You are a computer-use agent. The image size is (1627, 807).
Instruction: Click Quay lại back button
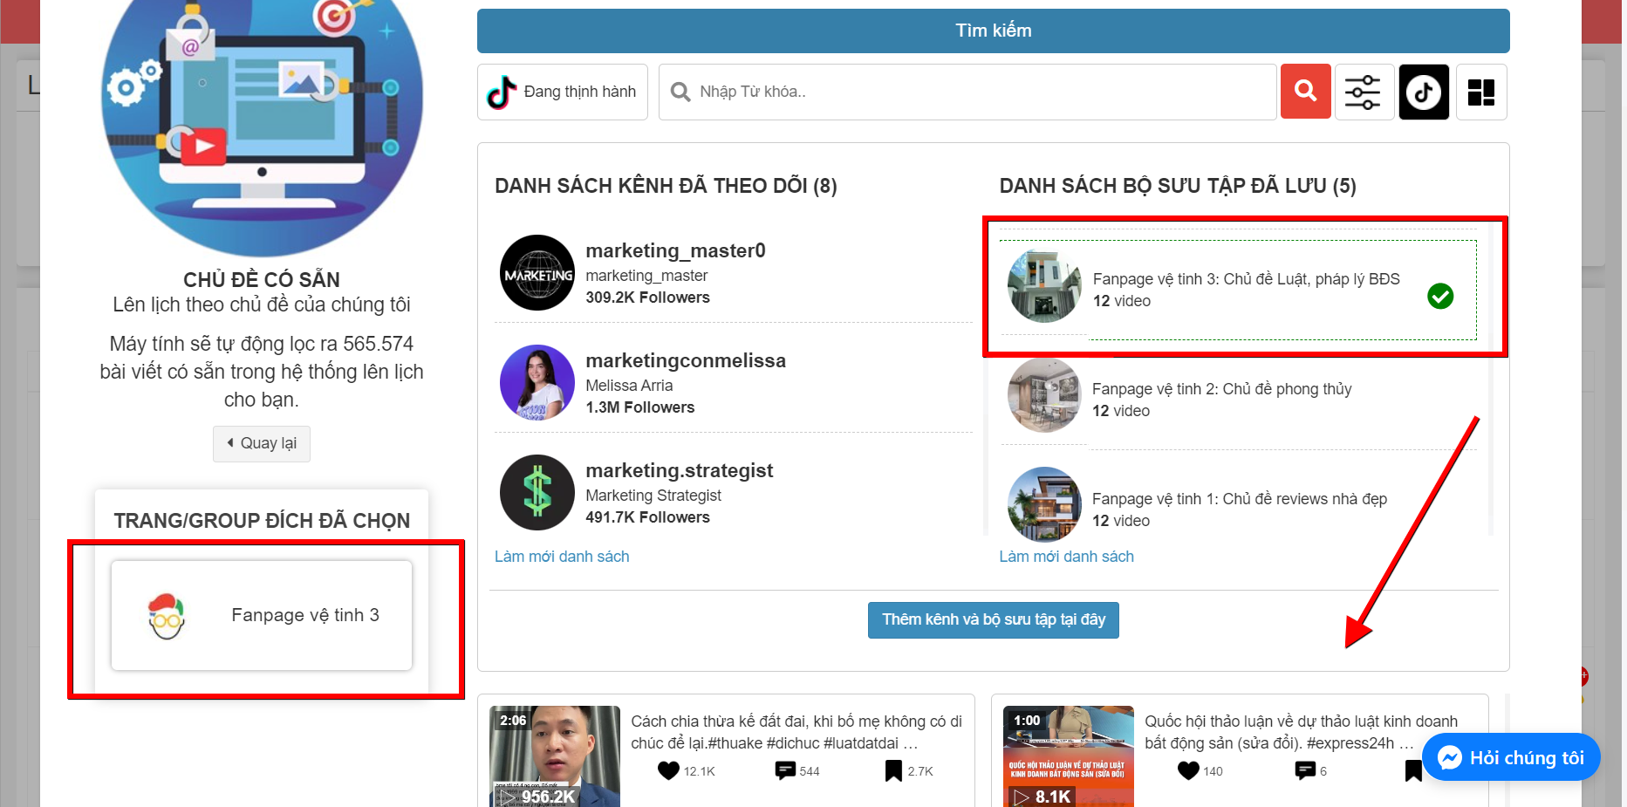[262, 443]
